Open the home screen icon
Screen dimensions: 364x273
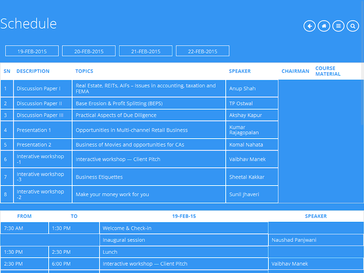(324, 26)
